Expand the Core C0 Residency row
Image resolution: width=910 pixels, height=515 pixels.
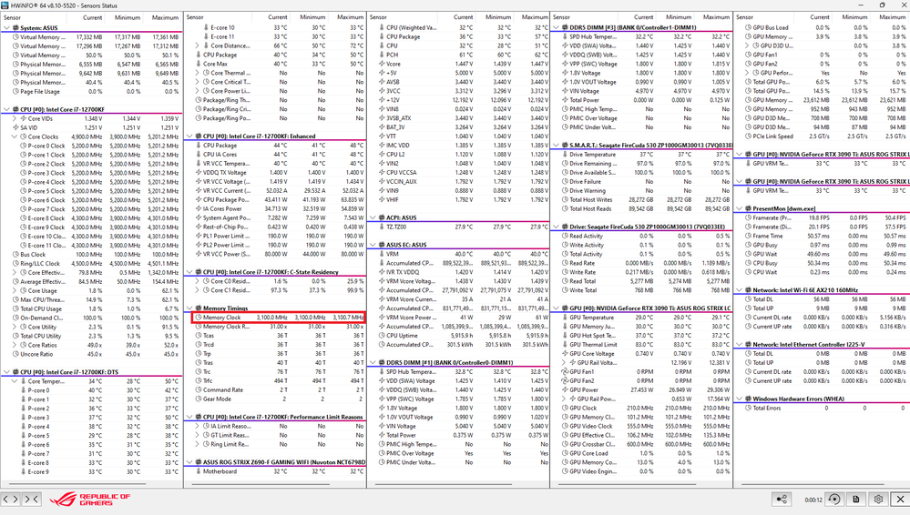198,281
